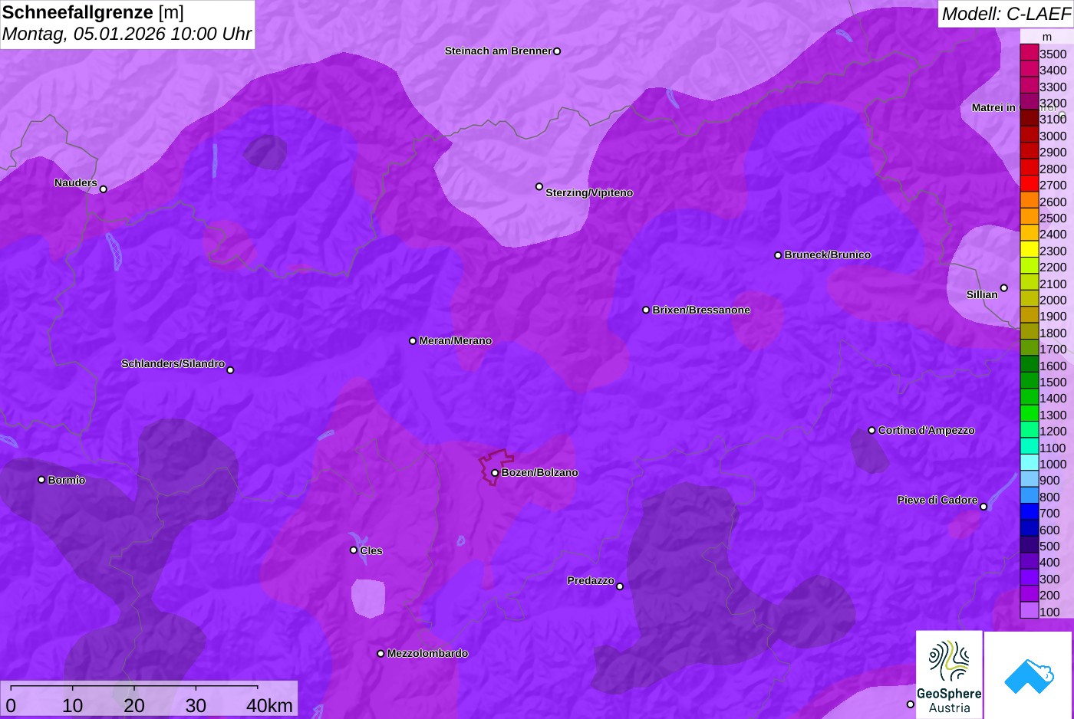
Task: Click the blue cloud arrow logo
Action: [1029, 675]
